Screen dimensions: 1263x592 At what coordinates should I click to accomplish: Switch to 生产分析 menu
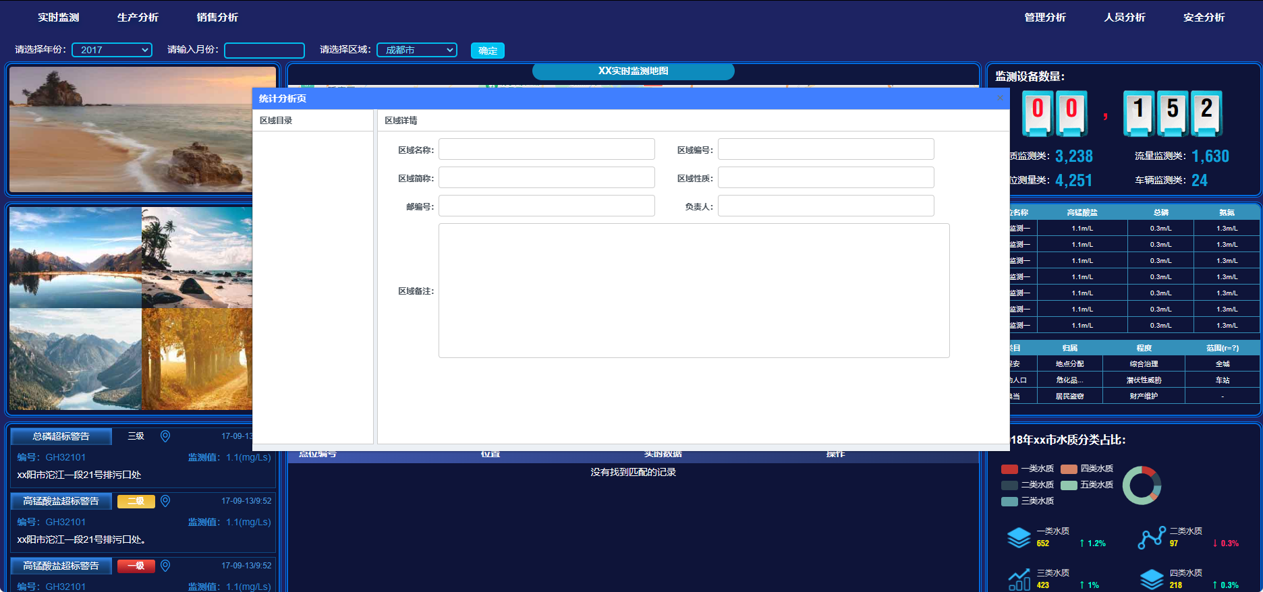coord(138,18)
